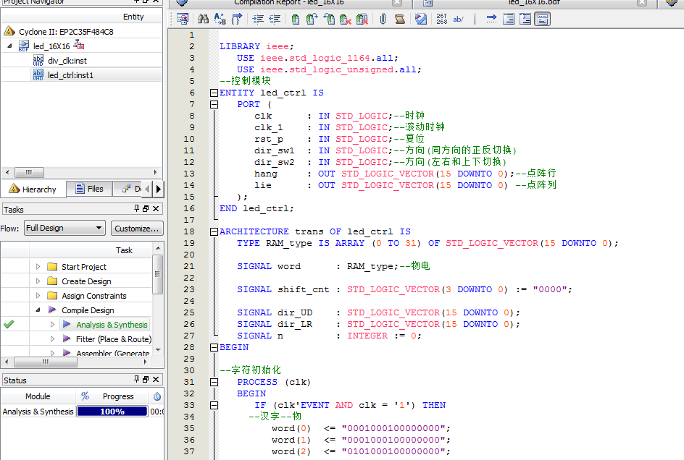The height and width of the screenshot is (460, 684).
Task: Switch to the Files tab
Action: 89,189
